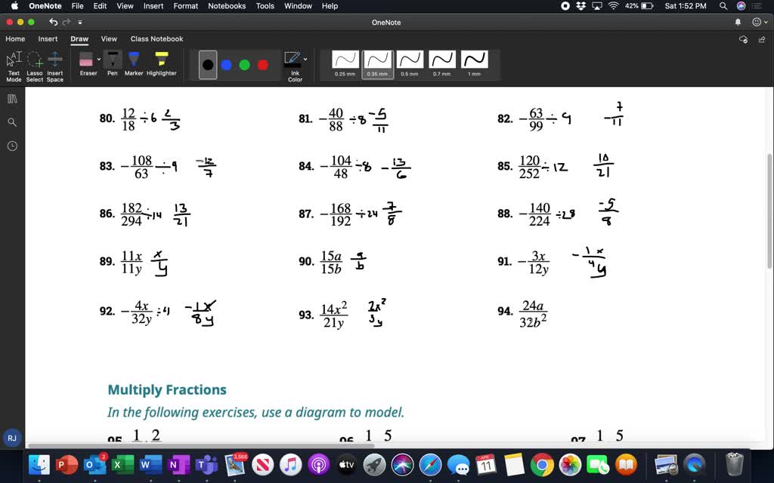This screenshot has height=483, width=774.
Task: Select the blue ink color swatch
Action: (225, 65)
